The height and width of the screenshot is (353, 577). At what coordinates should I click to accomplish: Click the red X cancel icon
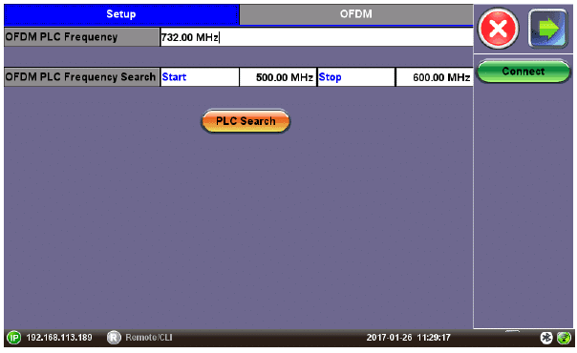click(498, 29)
